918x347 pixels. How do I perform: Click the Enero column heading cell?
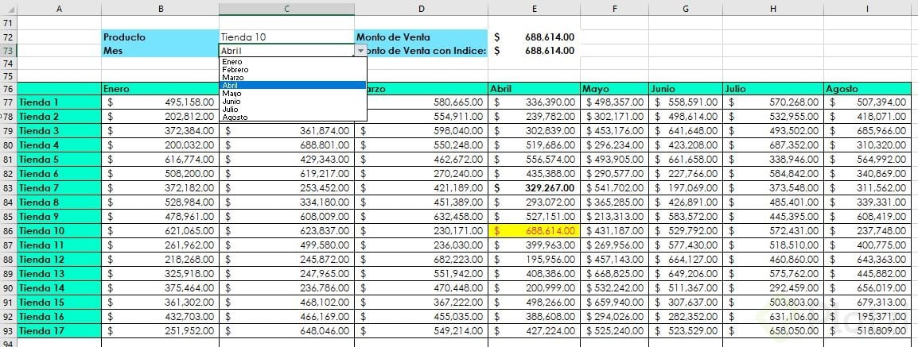161,90
